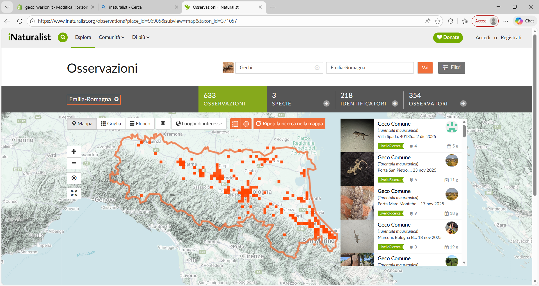This screenshot has width=539, height=286.
Task: Click the locate-me target icon
Action: (x=74, y=178)
